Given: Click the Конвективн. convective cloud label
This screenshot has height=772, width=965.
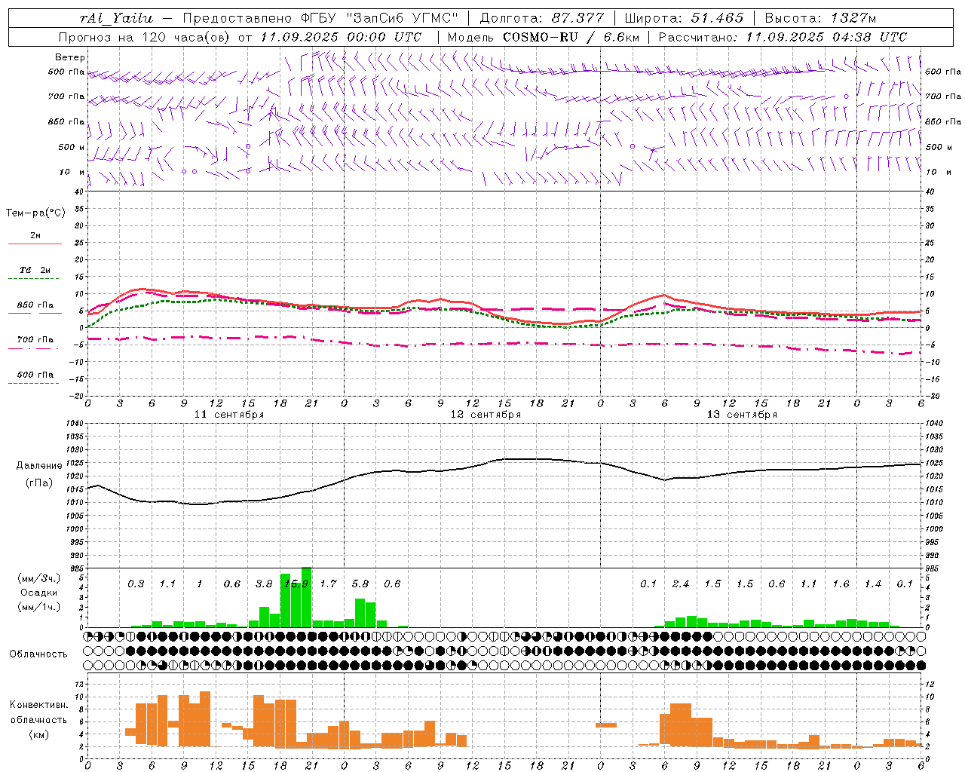Looking at the screenshot, I should 38,705.
